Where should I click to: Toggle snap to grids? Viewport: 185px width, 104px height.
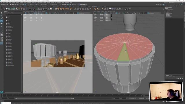pyautogui.click(x=30, y=5)
